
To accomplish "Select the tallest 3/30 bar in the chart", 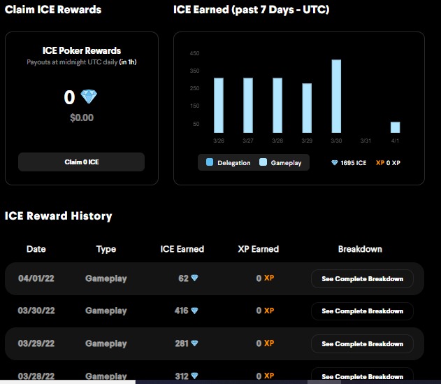I will 336,97.
